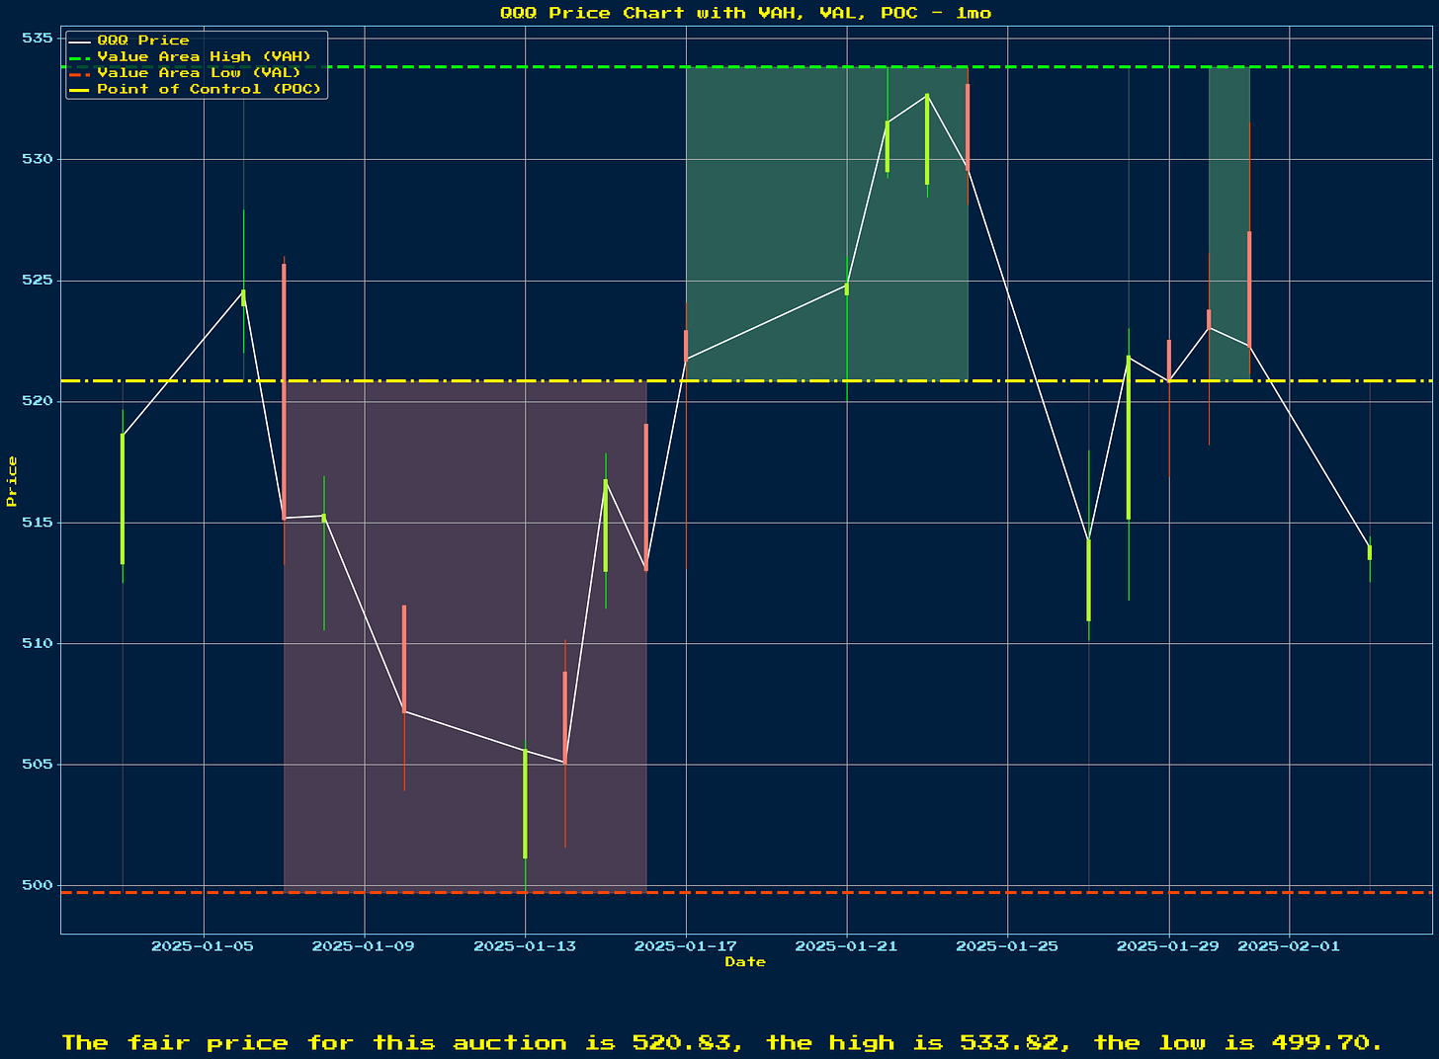Click the small green candlestick on the 2025-01-21 gridline
Screen dimensions: 1439x1059
click(x=847, y=288)
